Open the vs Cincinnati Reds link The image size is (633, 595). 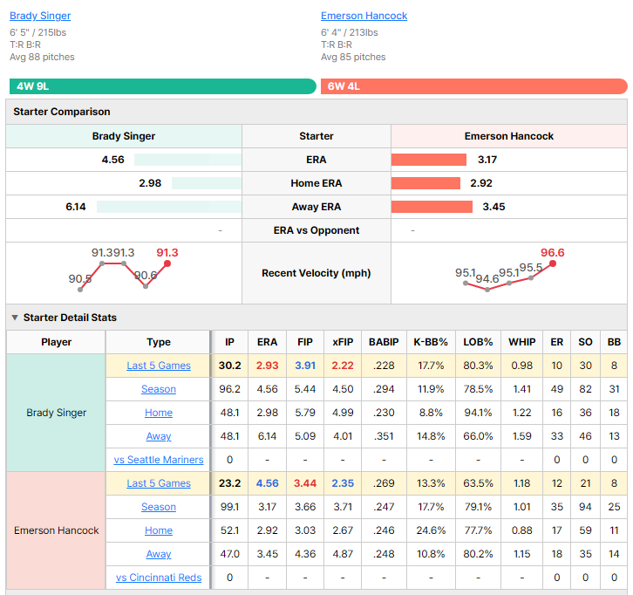[x=159, y=578]
